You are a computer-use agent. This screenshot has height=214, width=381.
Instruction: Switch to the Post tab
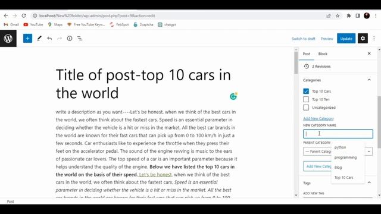coord(307,54)
